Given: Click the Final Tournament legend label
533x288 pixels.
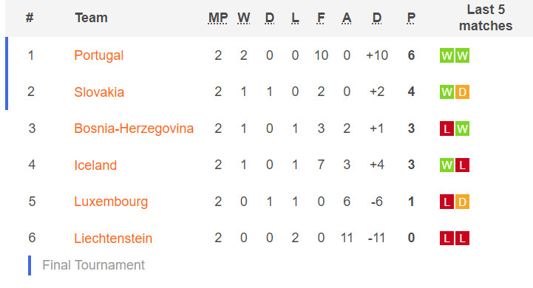Looking at the screenshot, I should click(x=93, y=265).
